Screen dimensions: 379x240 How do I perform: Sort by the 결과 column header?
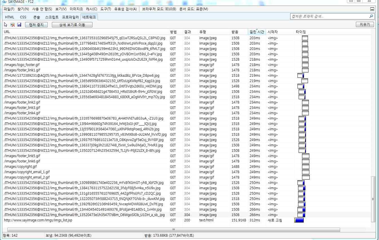(x=190, y=32)
